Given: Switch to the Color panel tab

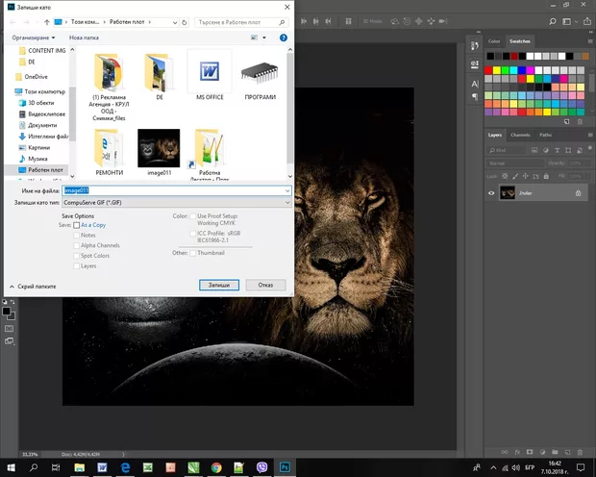Looking at the screenshot, I should click(x=494, y=41).
